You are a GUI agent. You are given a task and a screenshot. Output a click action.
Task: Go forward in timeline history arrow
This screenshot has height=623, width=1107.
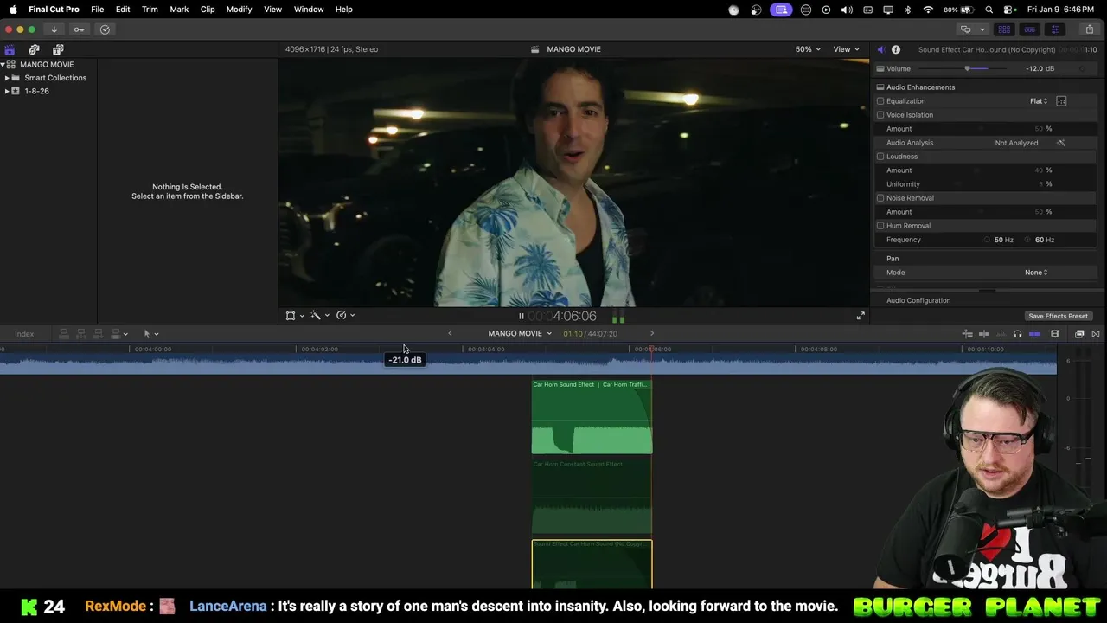(x=652, y=334)
